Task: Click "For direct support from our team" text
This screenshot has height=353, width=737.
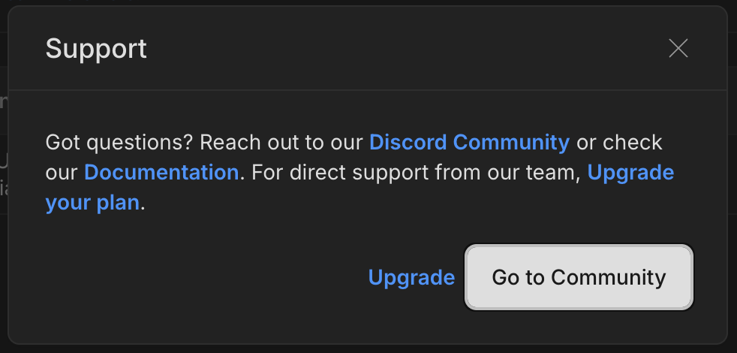Action: [416, 173]
